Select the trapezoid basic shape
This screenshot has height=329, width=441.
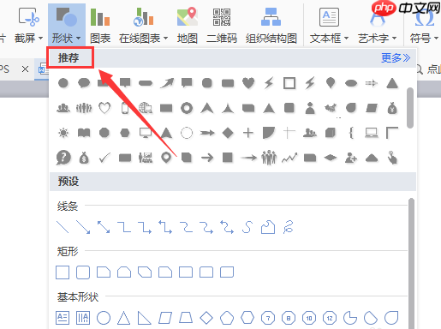click(x=186, y=318)
